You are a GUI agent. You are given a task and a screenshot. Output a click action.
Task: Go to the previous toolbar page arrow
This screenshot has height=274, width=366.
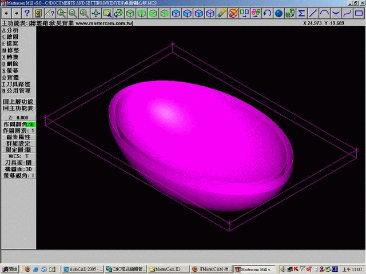pos(6,13)
